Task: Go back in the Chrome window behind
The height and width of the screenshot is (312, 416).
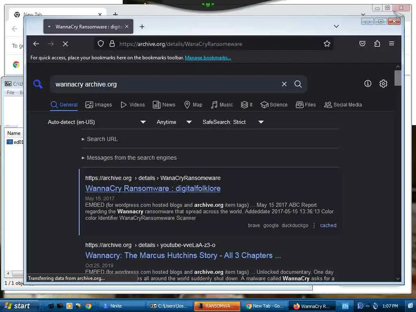Action: [15, 29]
